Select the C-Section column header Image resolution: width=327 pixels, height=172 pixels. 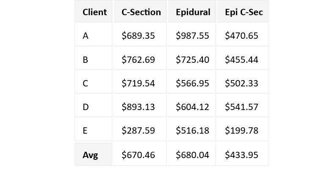coord(141,12)
